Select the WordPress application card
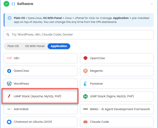Viewport: 158px width, 128px height. click(x=40, y=84)
